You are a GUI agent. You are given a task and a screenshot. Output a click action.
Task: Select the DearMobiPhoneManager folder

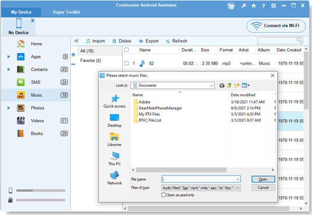click(158, 108)
